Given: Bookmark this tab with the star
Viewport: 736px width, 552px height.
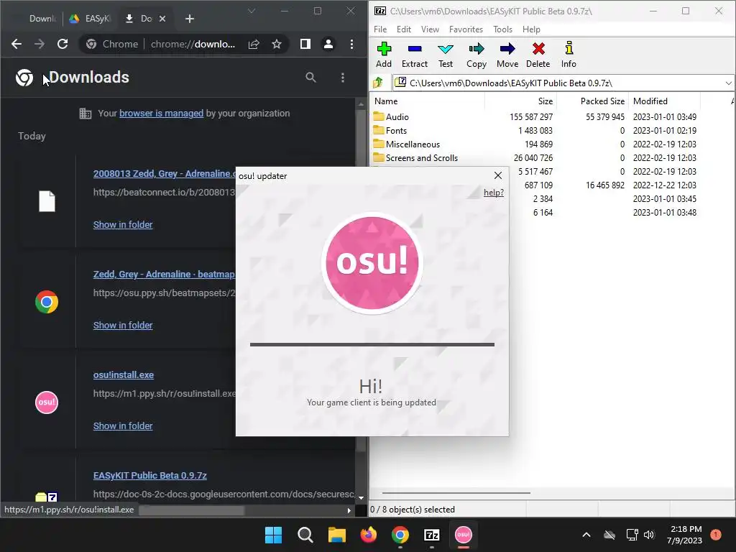Looking at the screenshot, I should point(277,44).
